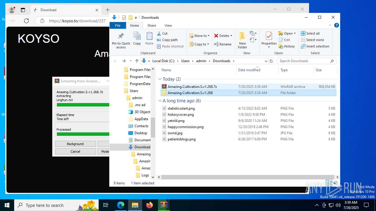
Task: Type here to search taskbar box
Action: click(x=57, y=205)
